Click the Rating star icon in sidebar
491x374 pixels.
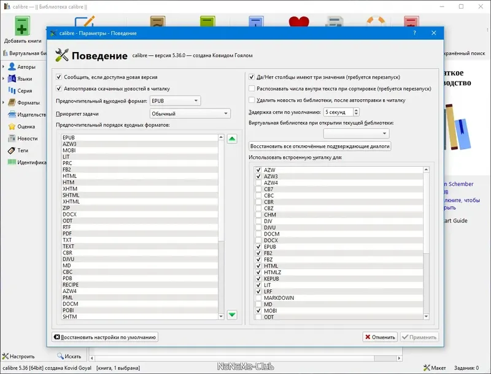point(12,126)
